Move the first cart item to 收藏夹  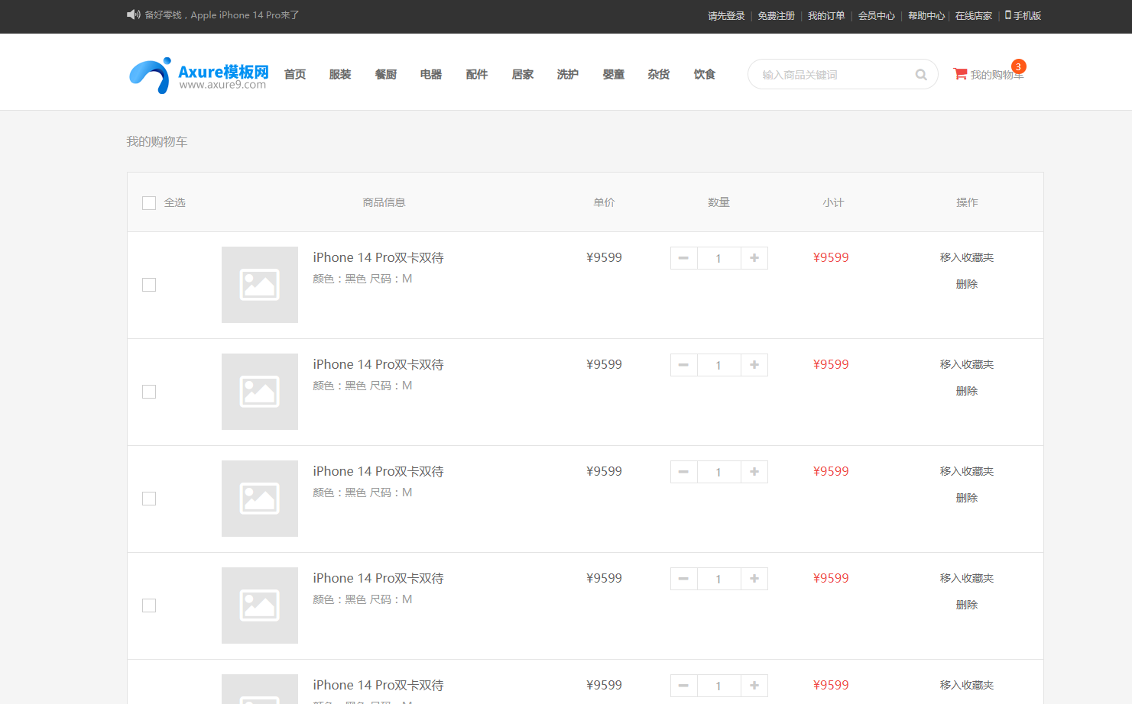[x=967, y=257]
